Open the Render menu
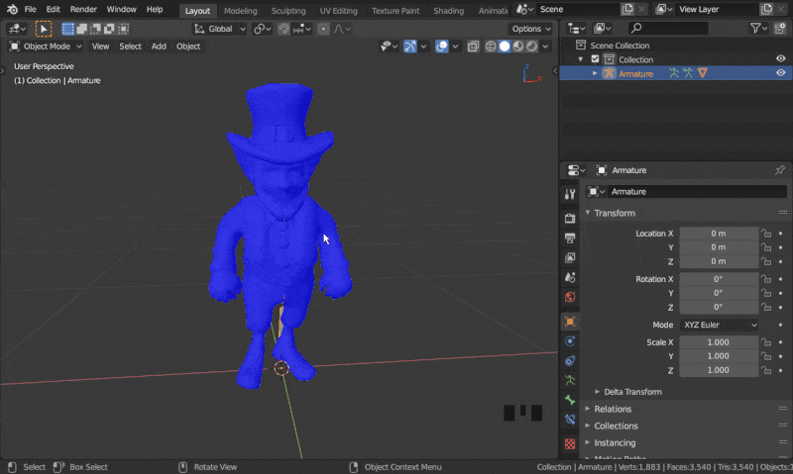Viewport: 793px width, 474px height. pos(83,9)
